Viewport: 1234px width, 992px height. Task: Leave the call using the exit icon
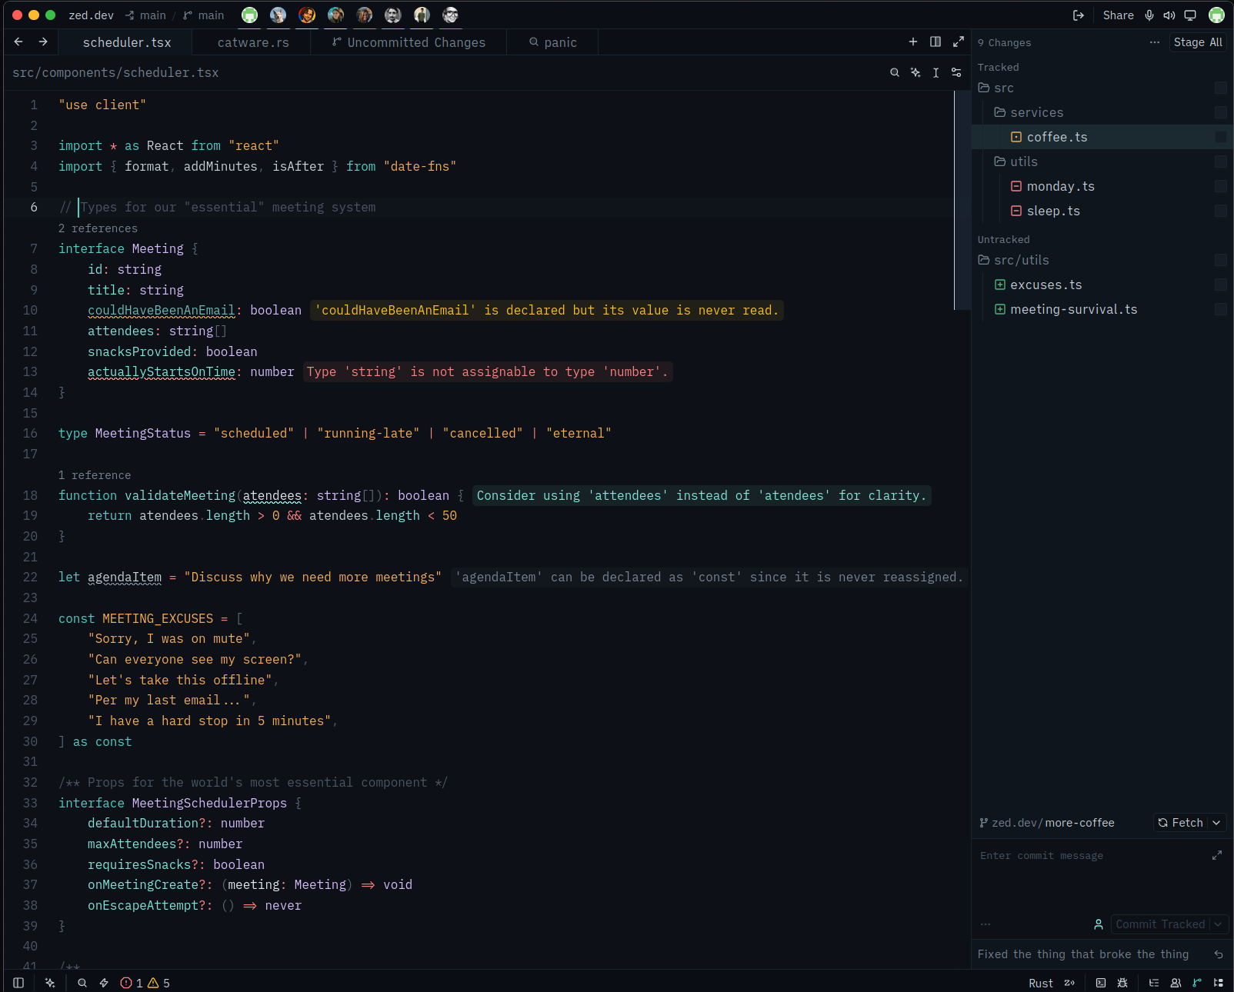pos(1079,15)
